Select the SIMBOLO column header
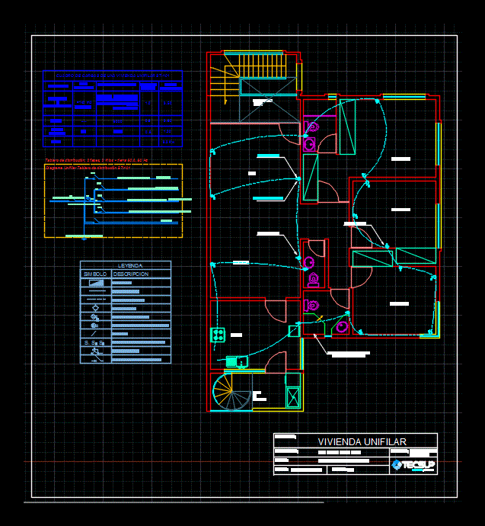Screen dimensions: 485x526 click(x=95, y=274)
